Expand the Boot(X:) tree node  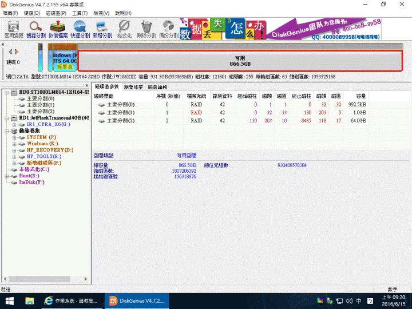point(6,176)
